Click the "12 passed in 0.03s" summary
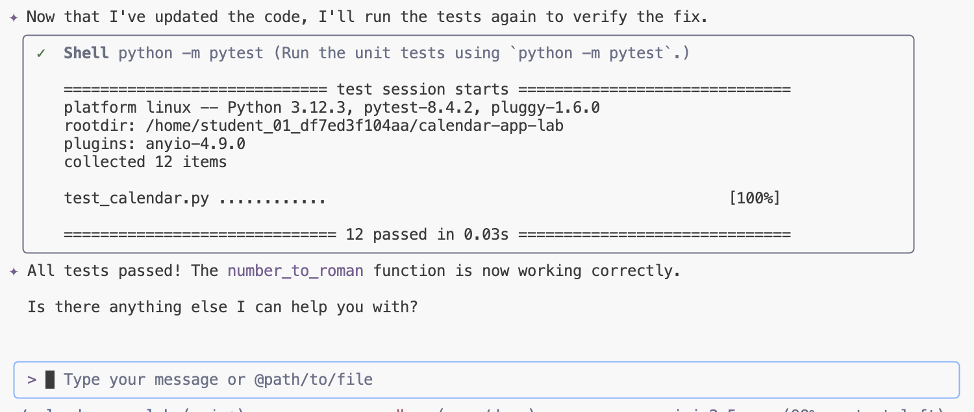 click(x=427, y=235)
